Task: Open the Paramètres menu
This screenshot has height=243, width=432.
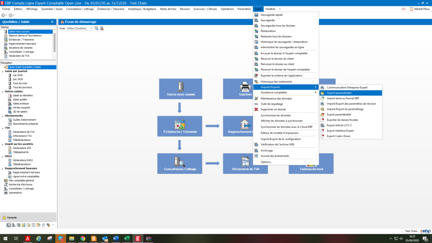Action: (244, 9)
